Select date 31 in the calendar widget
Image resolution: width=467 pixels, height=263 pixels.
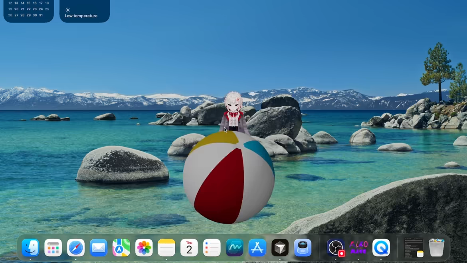[x=41, y=15]
